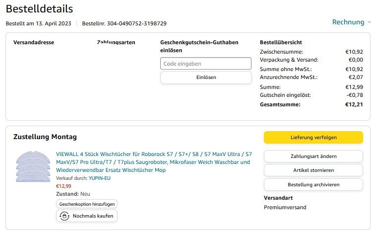The image size is (372, 234).
Task: Visit seller YUPIN-EU link
Action: pyautogui.click(x=101, y=178)
